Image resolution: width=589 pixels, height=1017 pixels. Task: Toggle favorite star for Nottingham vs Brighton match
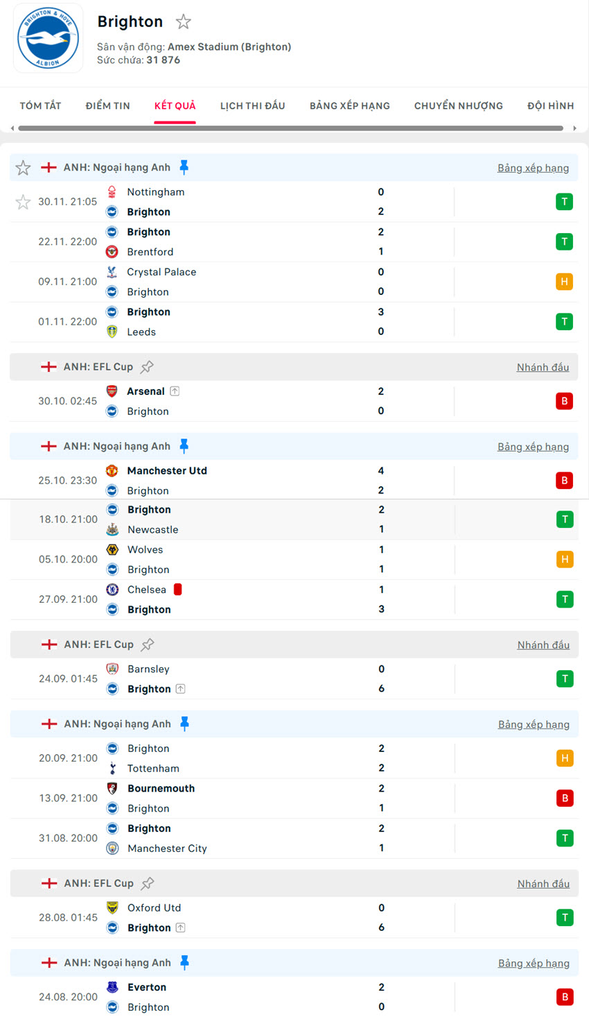pos(23,202)
